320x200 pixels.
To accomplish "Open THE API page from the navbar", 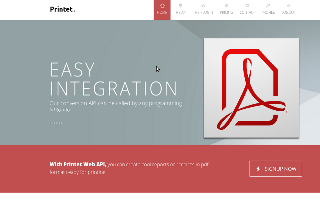I will pyautogui.click(x=180, y=12).
